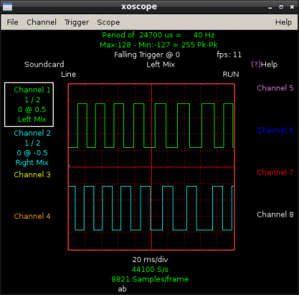Image resolution: width=299 pixels, height=295 pixels.
Task: Select Channel 3 label
Action: [x=32, y=175]
